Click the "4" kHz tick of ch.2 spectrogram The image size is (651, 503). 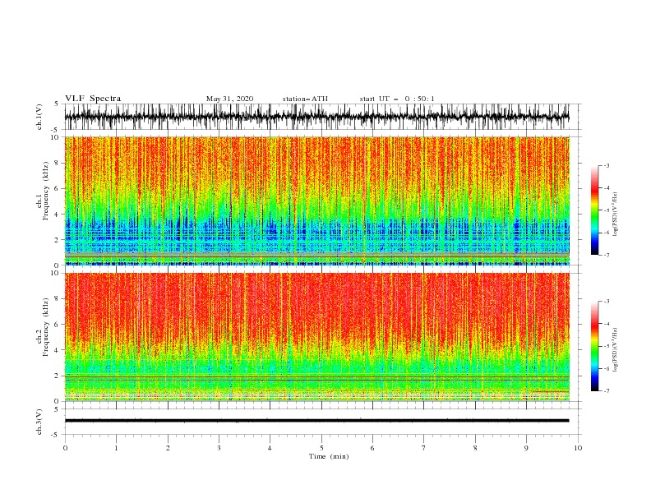pos(58,350)
